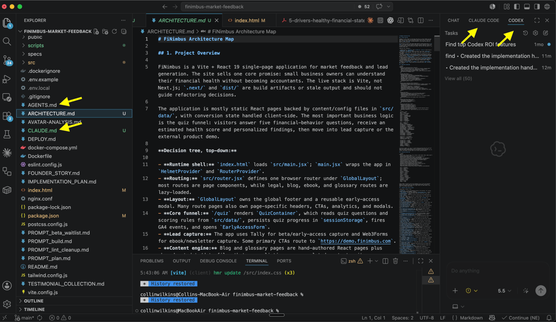The image size is (556, 322).
Task: Click the main branch indicator in the status bar
Action: tap(24, 318)
